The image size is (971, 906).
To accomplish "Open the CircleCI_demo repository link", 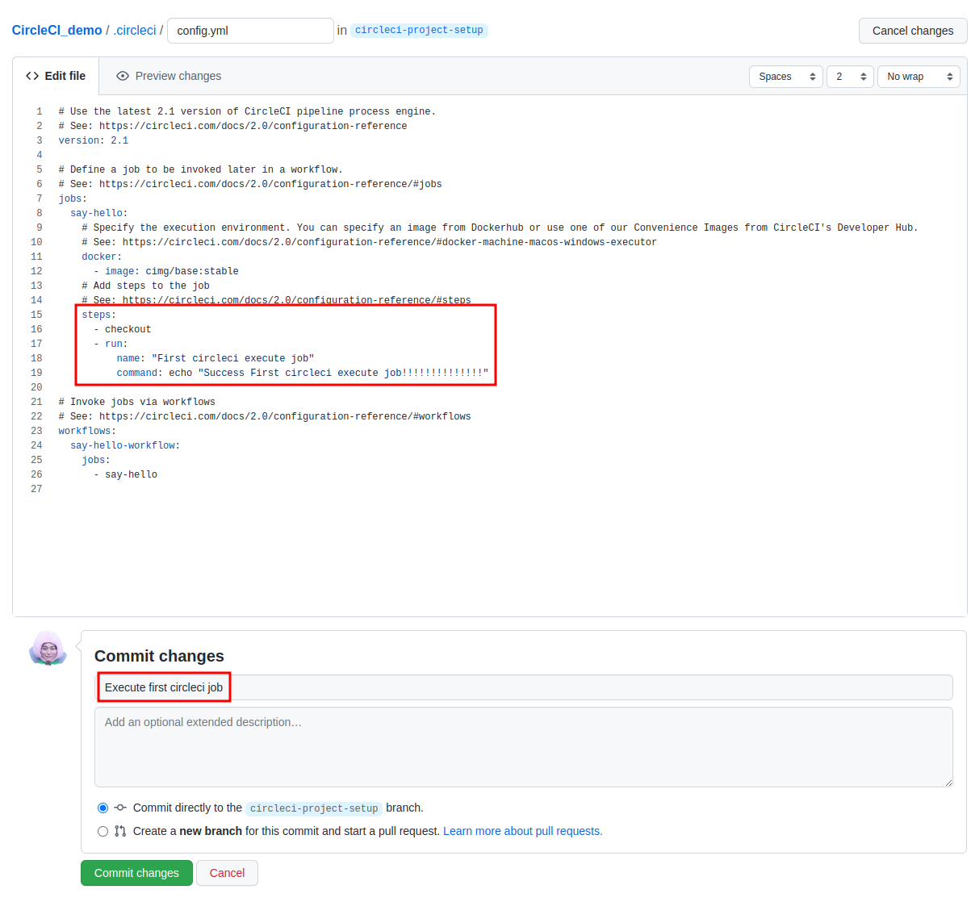I will (57, 30).
